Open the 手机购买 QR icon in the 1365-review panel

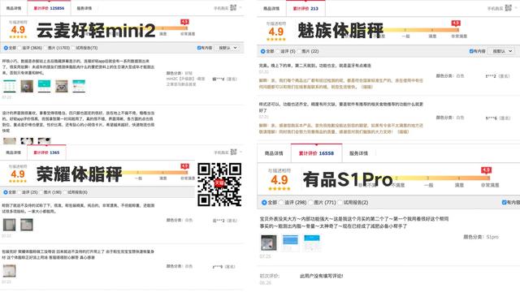click(x=234, y=152)
